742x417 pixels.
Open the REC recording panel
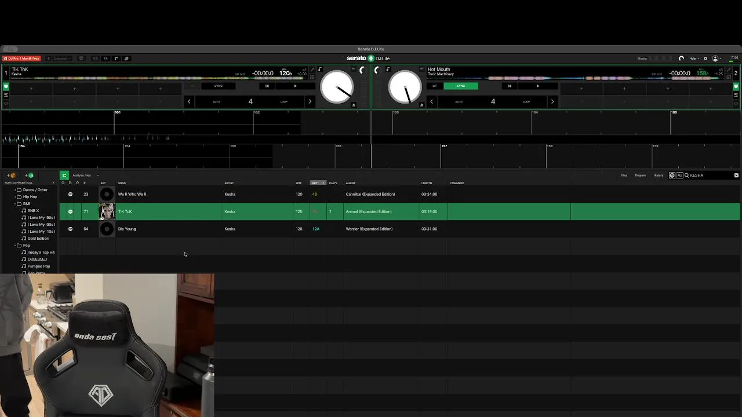click(x=96, y=58)
